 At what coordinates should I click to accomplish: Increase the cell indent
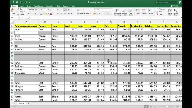coord(72,13)
